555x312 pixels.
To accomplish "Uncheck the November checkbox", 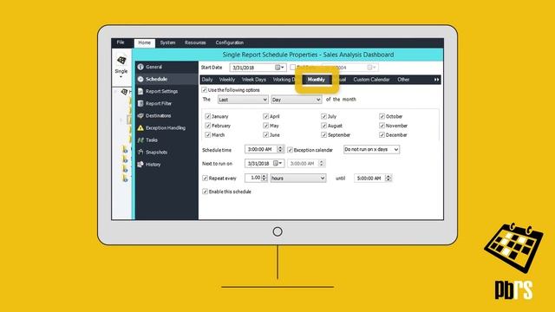I will click(x=382, y=126).
